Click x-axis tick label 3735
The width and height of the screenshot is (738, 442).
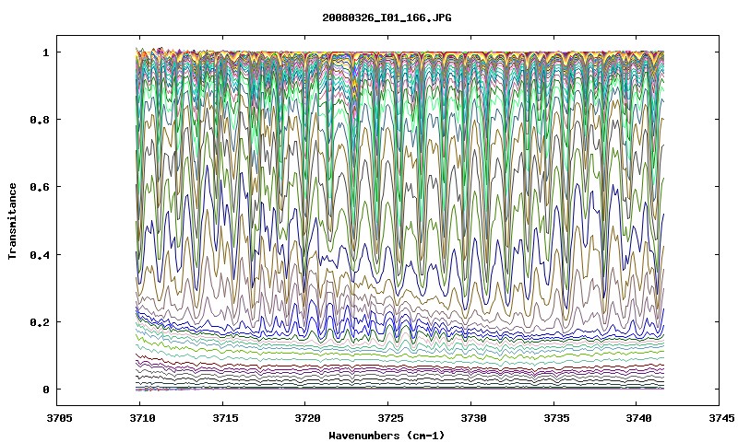[x=556, y=418]
